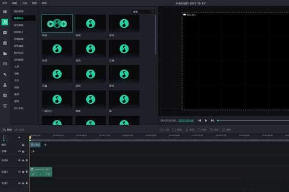
Task: Select the 天气 audio category
Action: tap(17, 81)
